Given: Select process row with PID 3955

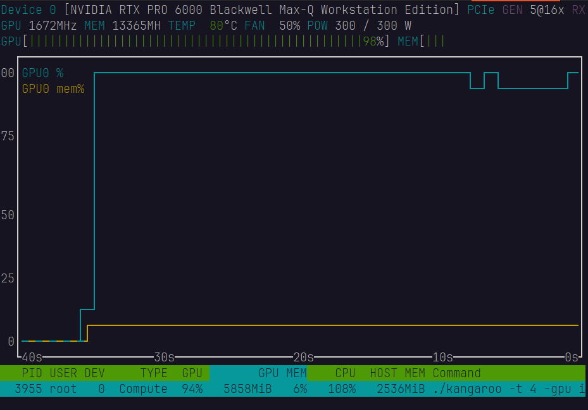Looking at the screenshot, I should click(28, 389).
